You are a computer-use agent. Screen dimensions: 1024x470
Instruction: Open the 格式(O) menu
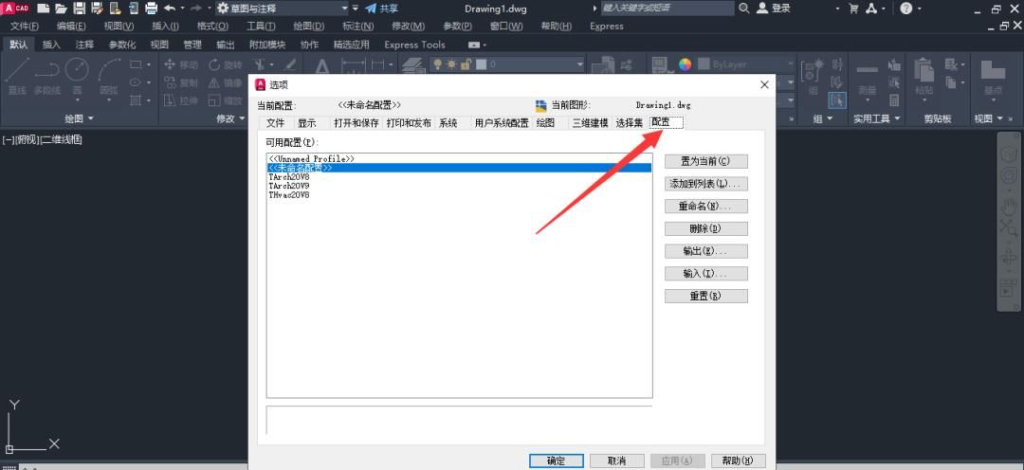(x=213, y=27)
